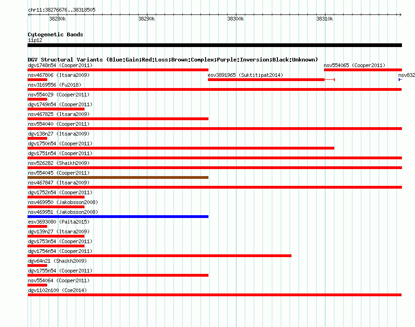The width and height of the screenshot is (415, 327).
Task: Click dgv138n27 (Itsara2009) label
Action: (59, 134)
